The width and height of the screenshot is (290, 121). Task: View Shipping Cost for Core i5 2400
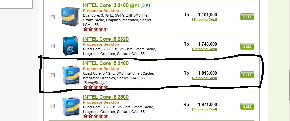point(205,78)
